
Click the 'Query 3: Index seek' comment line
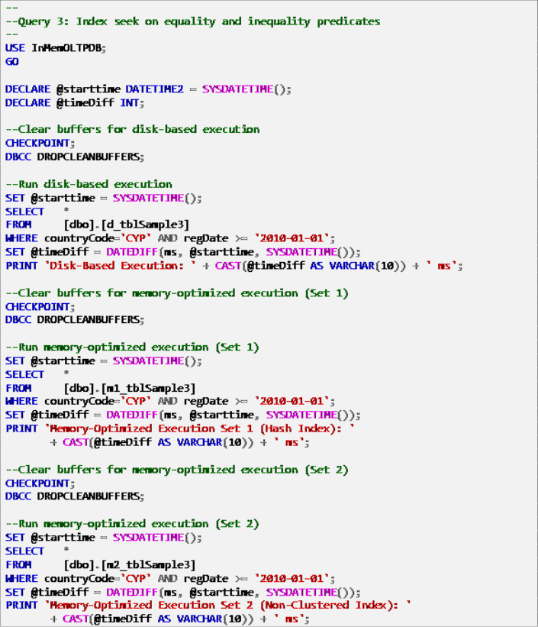[192, 21]
